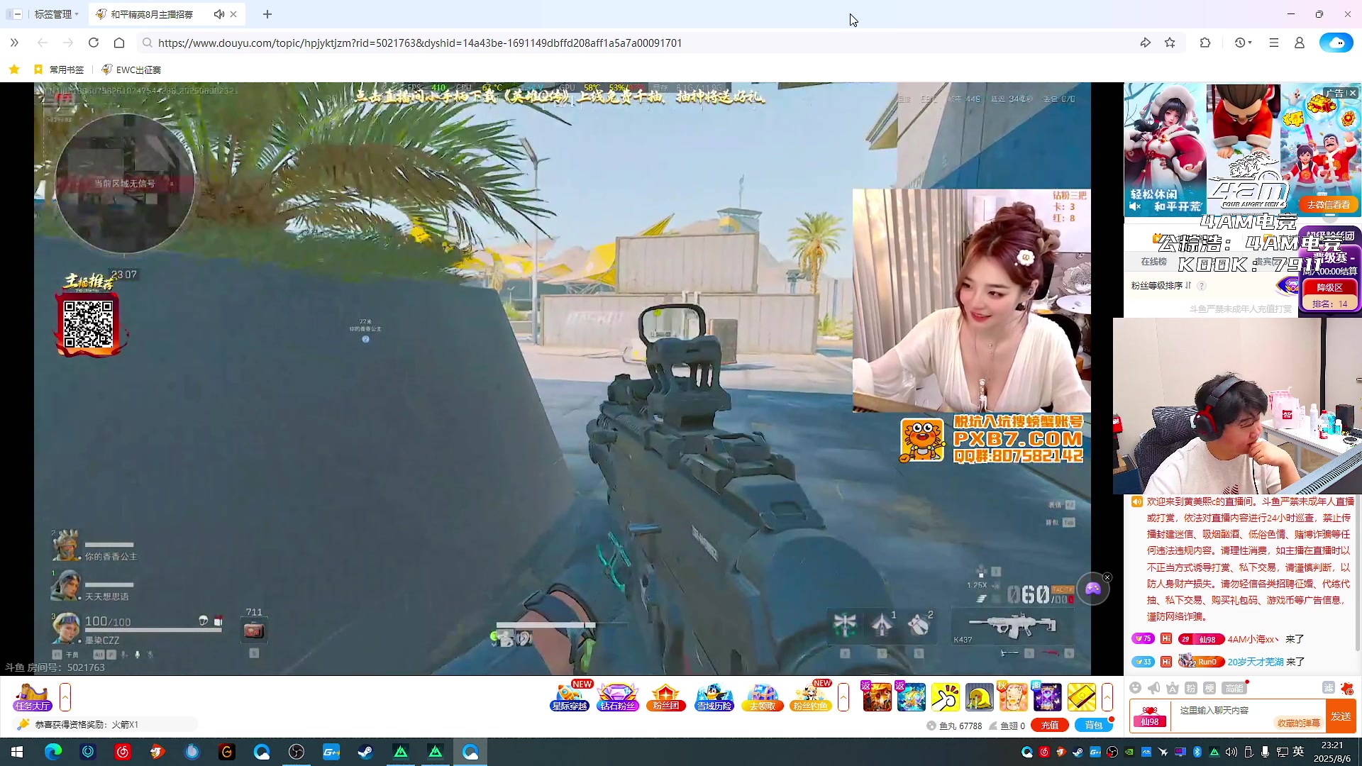
Task: Click the browser address bar URL
Action: pos(420,43)
